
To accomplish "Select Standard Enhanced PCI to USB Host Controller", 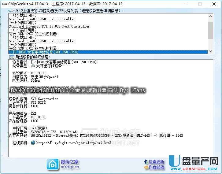I will (49, 26).
